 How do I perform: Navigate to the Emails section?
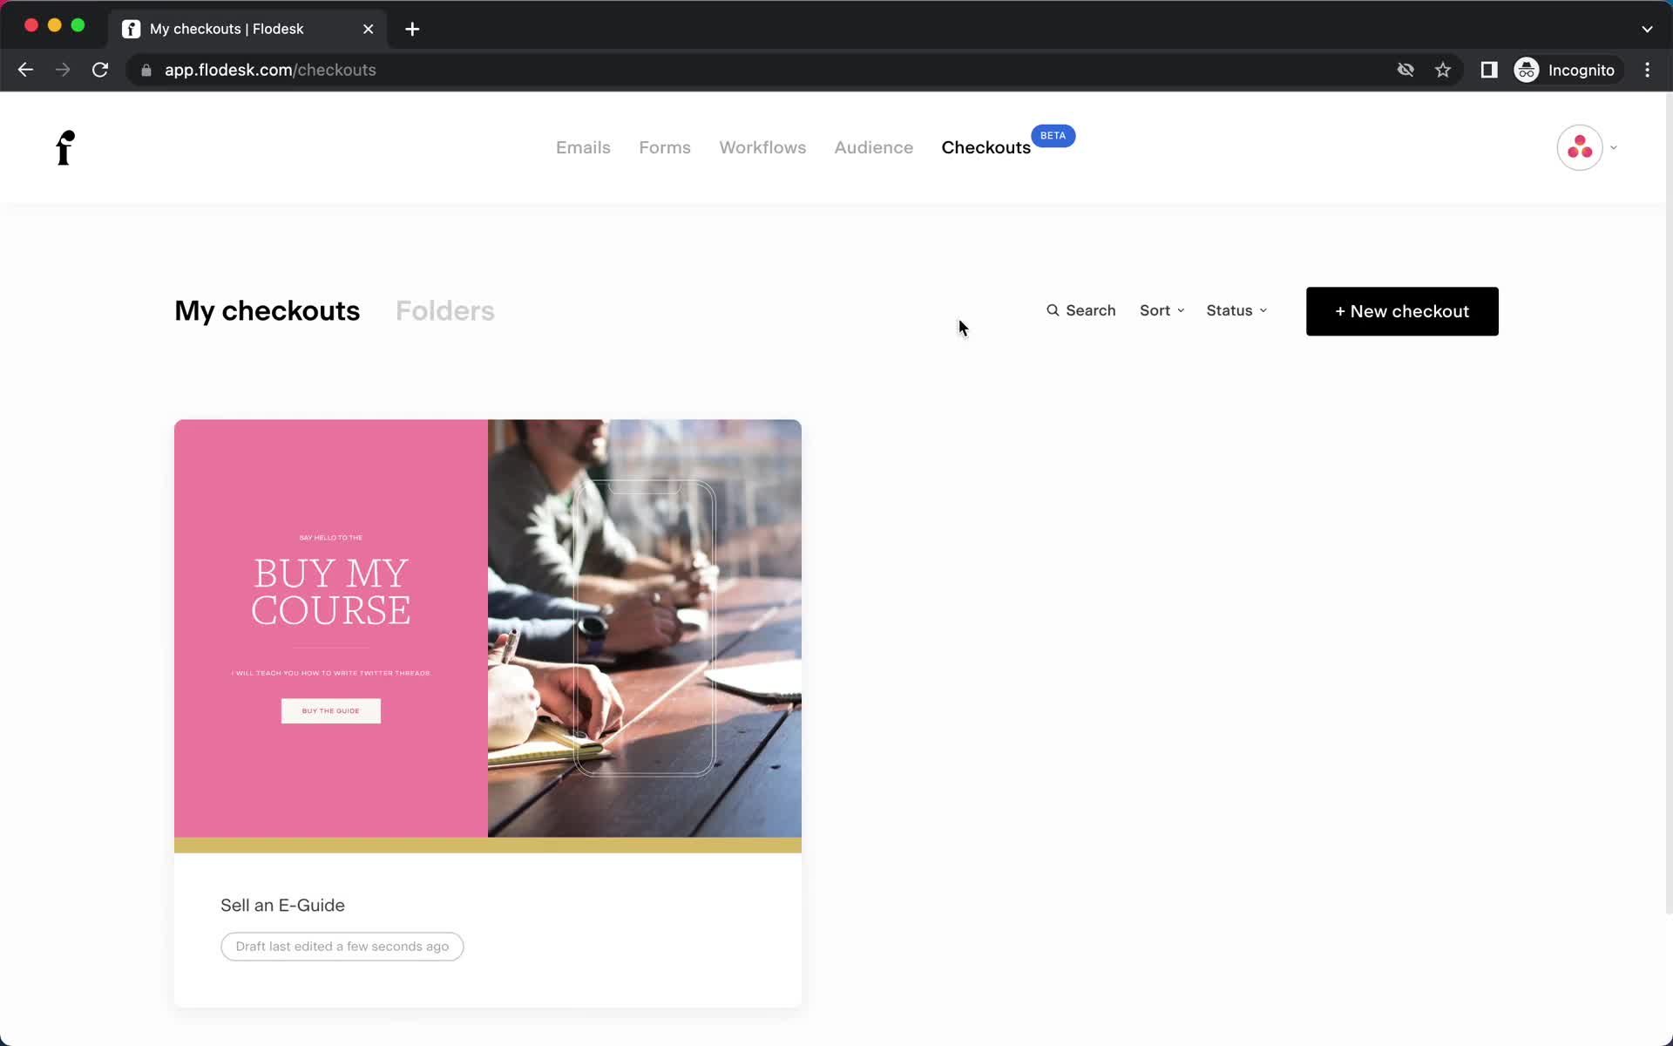point(582,147)
